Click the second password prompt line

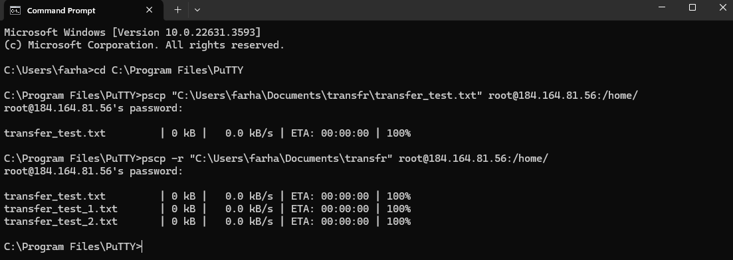[94, 171]
